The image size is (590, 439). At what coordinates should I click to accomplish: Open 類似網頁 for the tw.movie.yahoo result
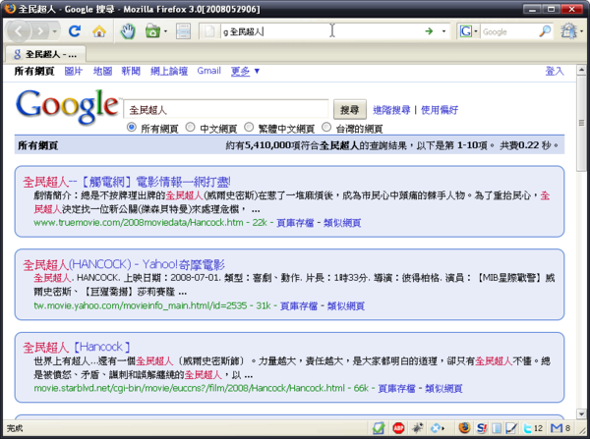(x=346, y=306)
